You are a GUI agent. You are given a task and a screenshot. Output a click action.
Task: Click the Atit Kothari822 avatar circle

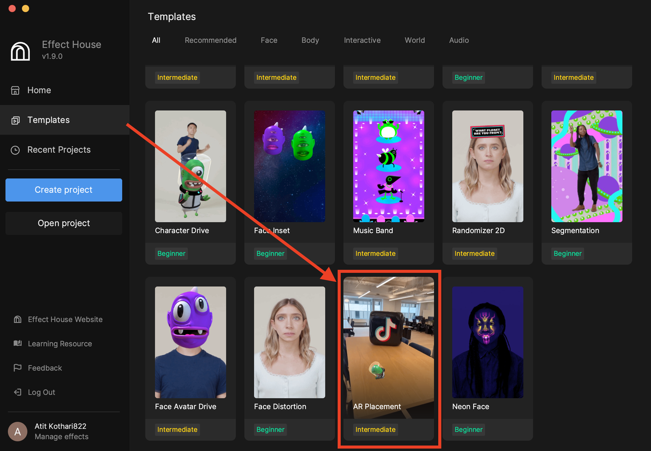pos(17,431)
